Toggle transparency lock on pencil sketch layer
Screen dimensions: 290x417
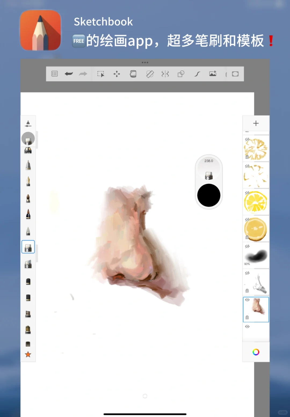(247, 291)
